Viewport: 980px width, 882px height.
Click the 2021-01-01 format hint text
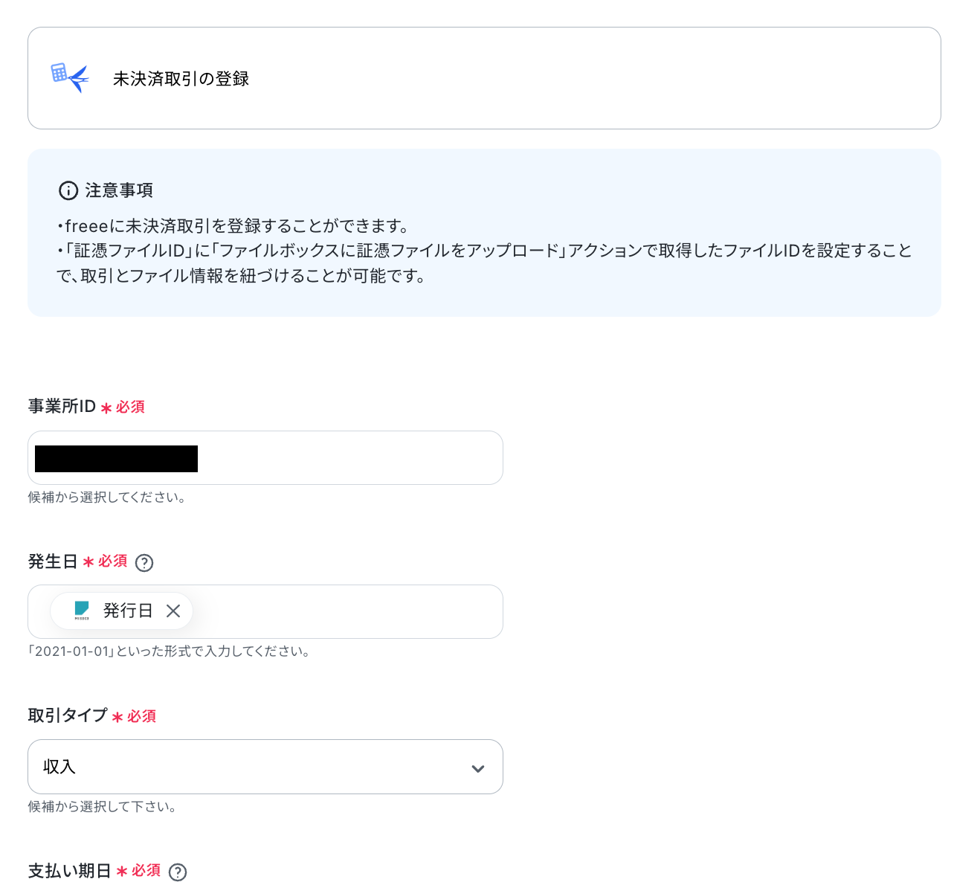170,652
